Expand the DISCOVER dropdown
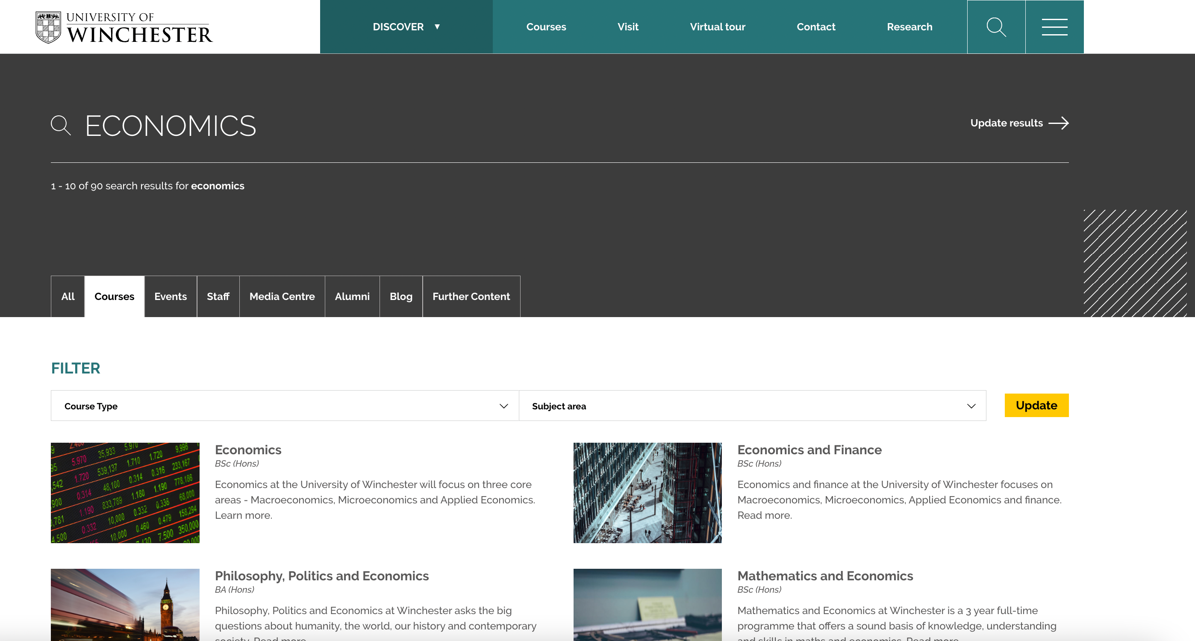 (406, 27)
